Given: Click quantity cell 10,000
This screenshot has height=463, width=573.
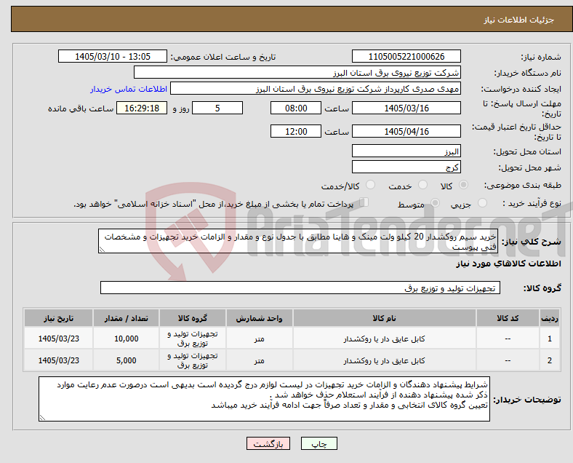Looking at the screenshot, I should pos(126,339).
